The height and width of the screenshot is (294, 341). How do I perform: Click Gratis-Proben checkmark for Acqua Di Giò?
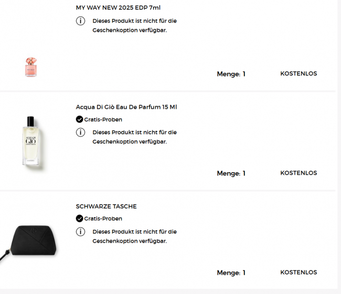(x=80, y=119)
